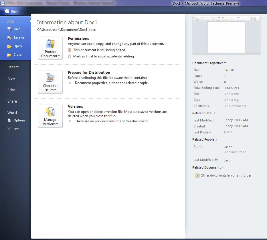Select 'This document is still being edited'
This screenshot has width=267, height=240.
pyautogui.click(x=70, y=50)
